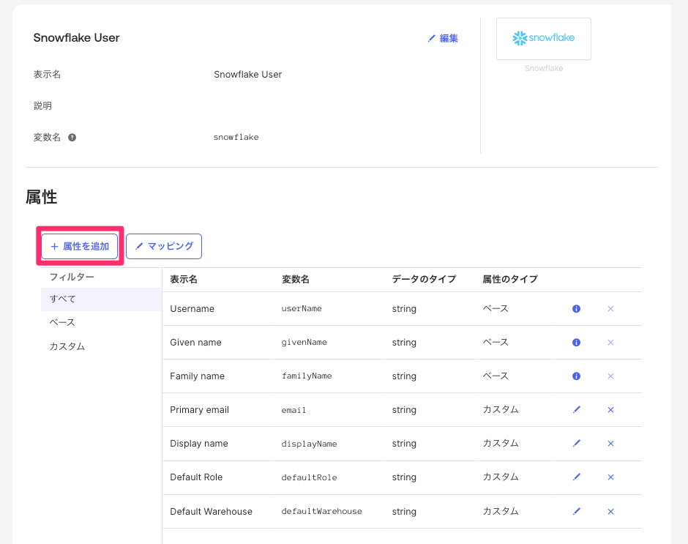Screen dimensions: 688x544
Task: Filter attributes by カスタム
Action: tap(101, 346)
